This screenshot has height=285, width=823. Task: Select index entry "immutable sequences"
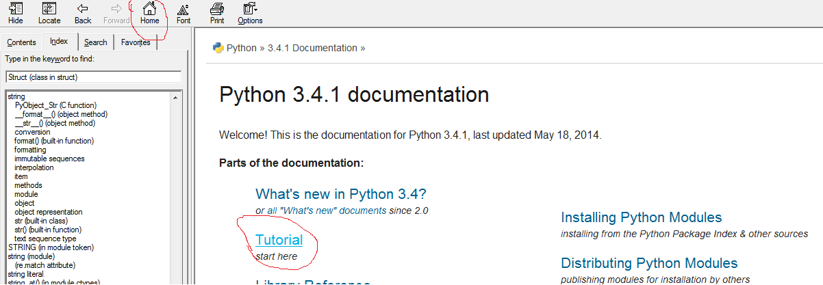coord(49,159)
